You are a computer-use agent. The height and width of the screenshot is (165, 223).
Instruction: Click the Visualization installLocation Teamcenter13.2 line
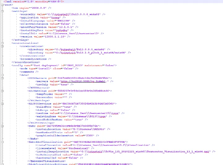point(95,145)
